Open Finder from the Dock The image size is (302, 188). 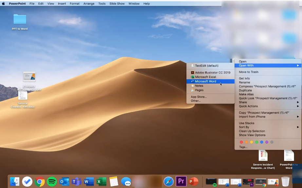pos(15,181)
